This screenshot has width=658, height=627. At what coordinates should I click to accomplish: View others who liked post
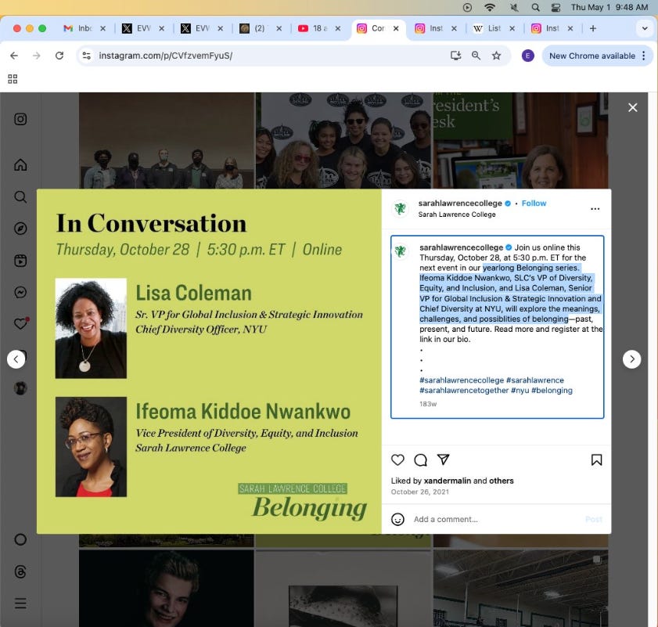502,481
